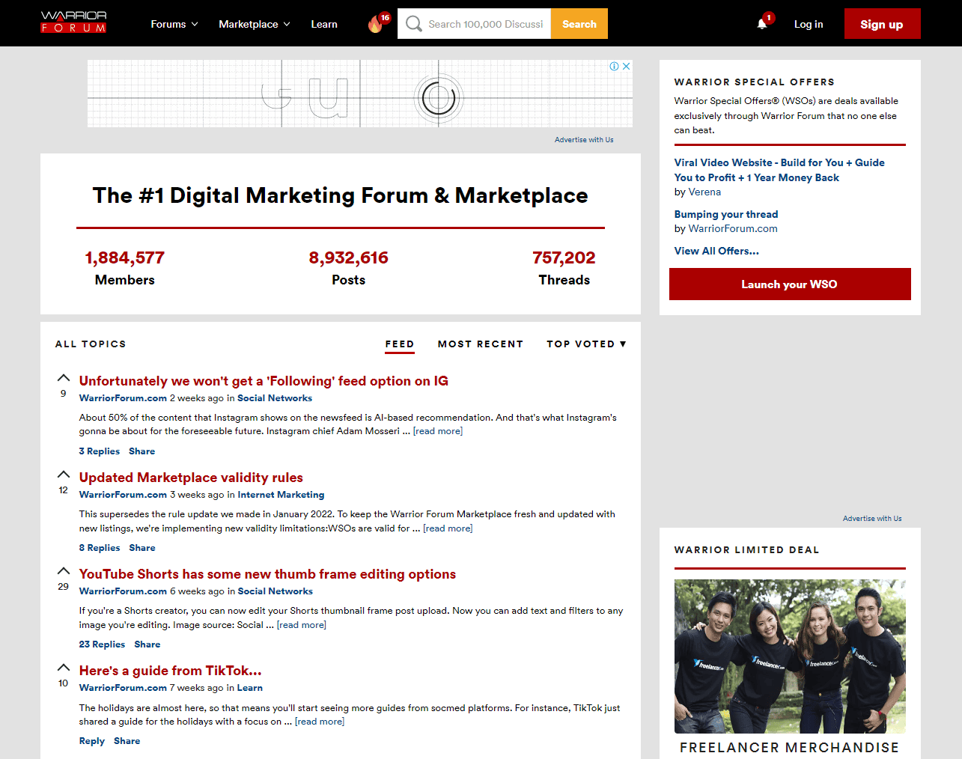The image size is (962, 759).
Task: Open 23 Replies on YouTube Shorts thread
Action: coord(102,644)
